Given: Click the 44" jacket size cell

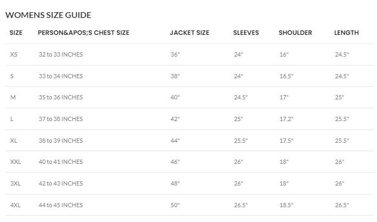Looking at the screenshot, I should click(x=175, y=141).
